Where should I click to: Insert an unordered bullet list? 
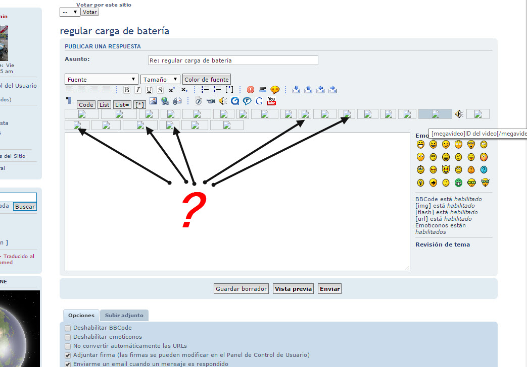pyautogui.click(x=205, y=90)
